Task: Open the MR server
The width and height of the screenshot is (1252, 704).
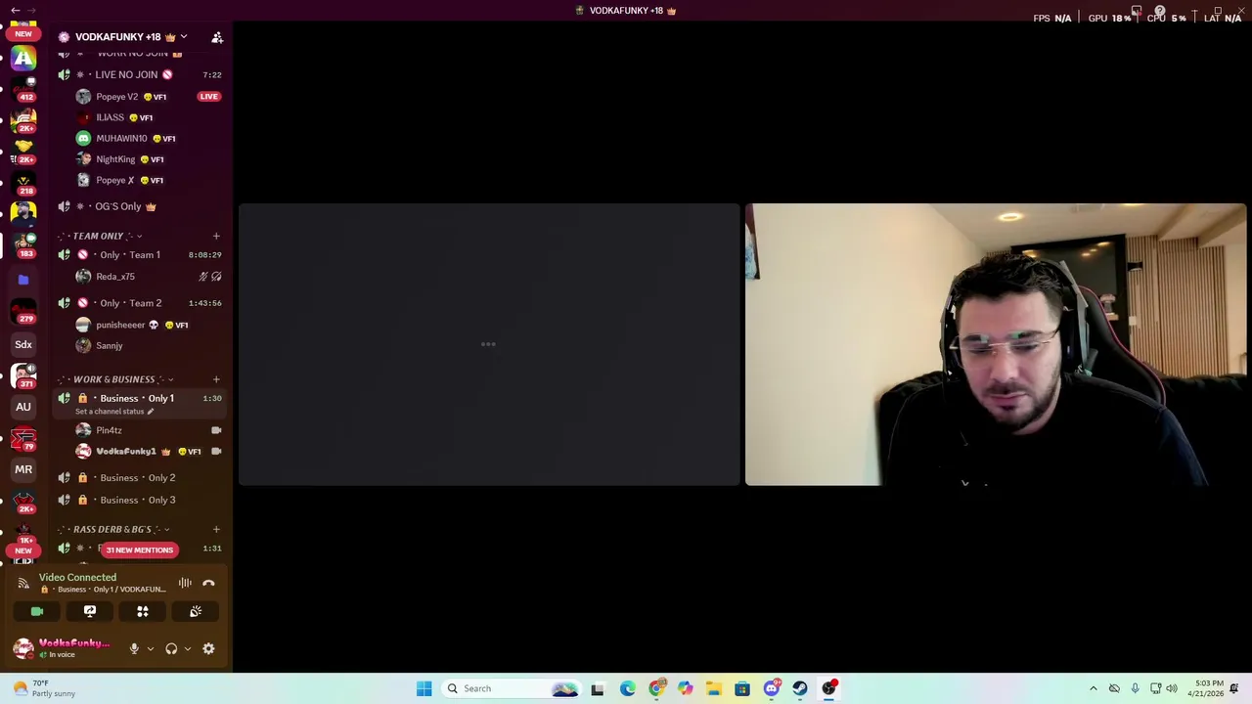Action: pos(23,469)
